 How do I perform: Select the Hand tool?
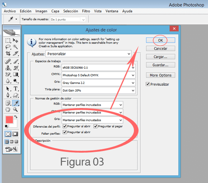click(x=8, y=109)
